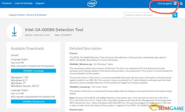Click the Linux* MD5 checksum text
185x112 pixels.
33,66
